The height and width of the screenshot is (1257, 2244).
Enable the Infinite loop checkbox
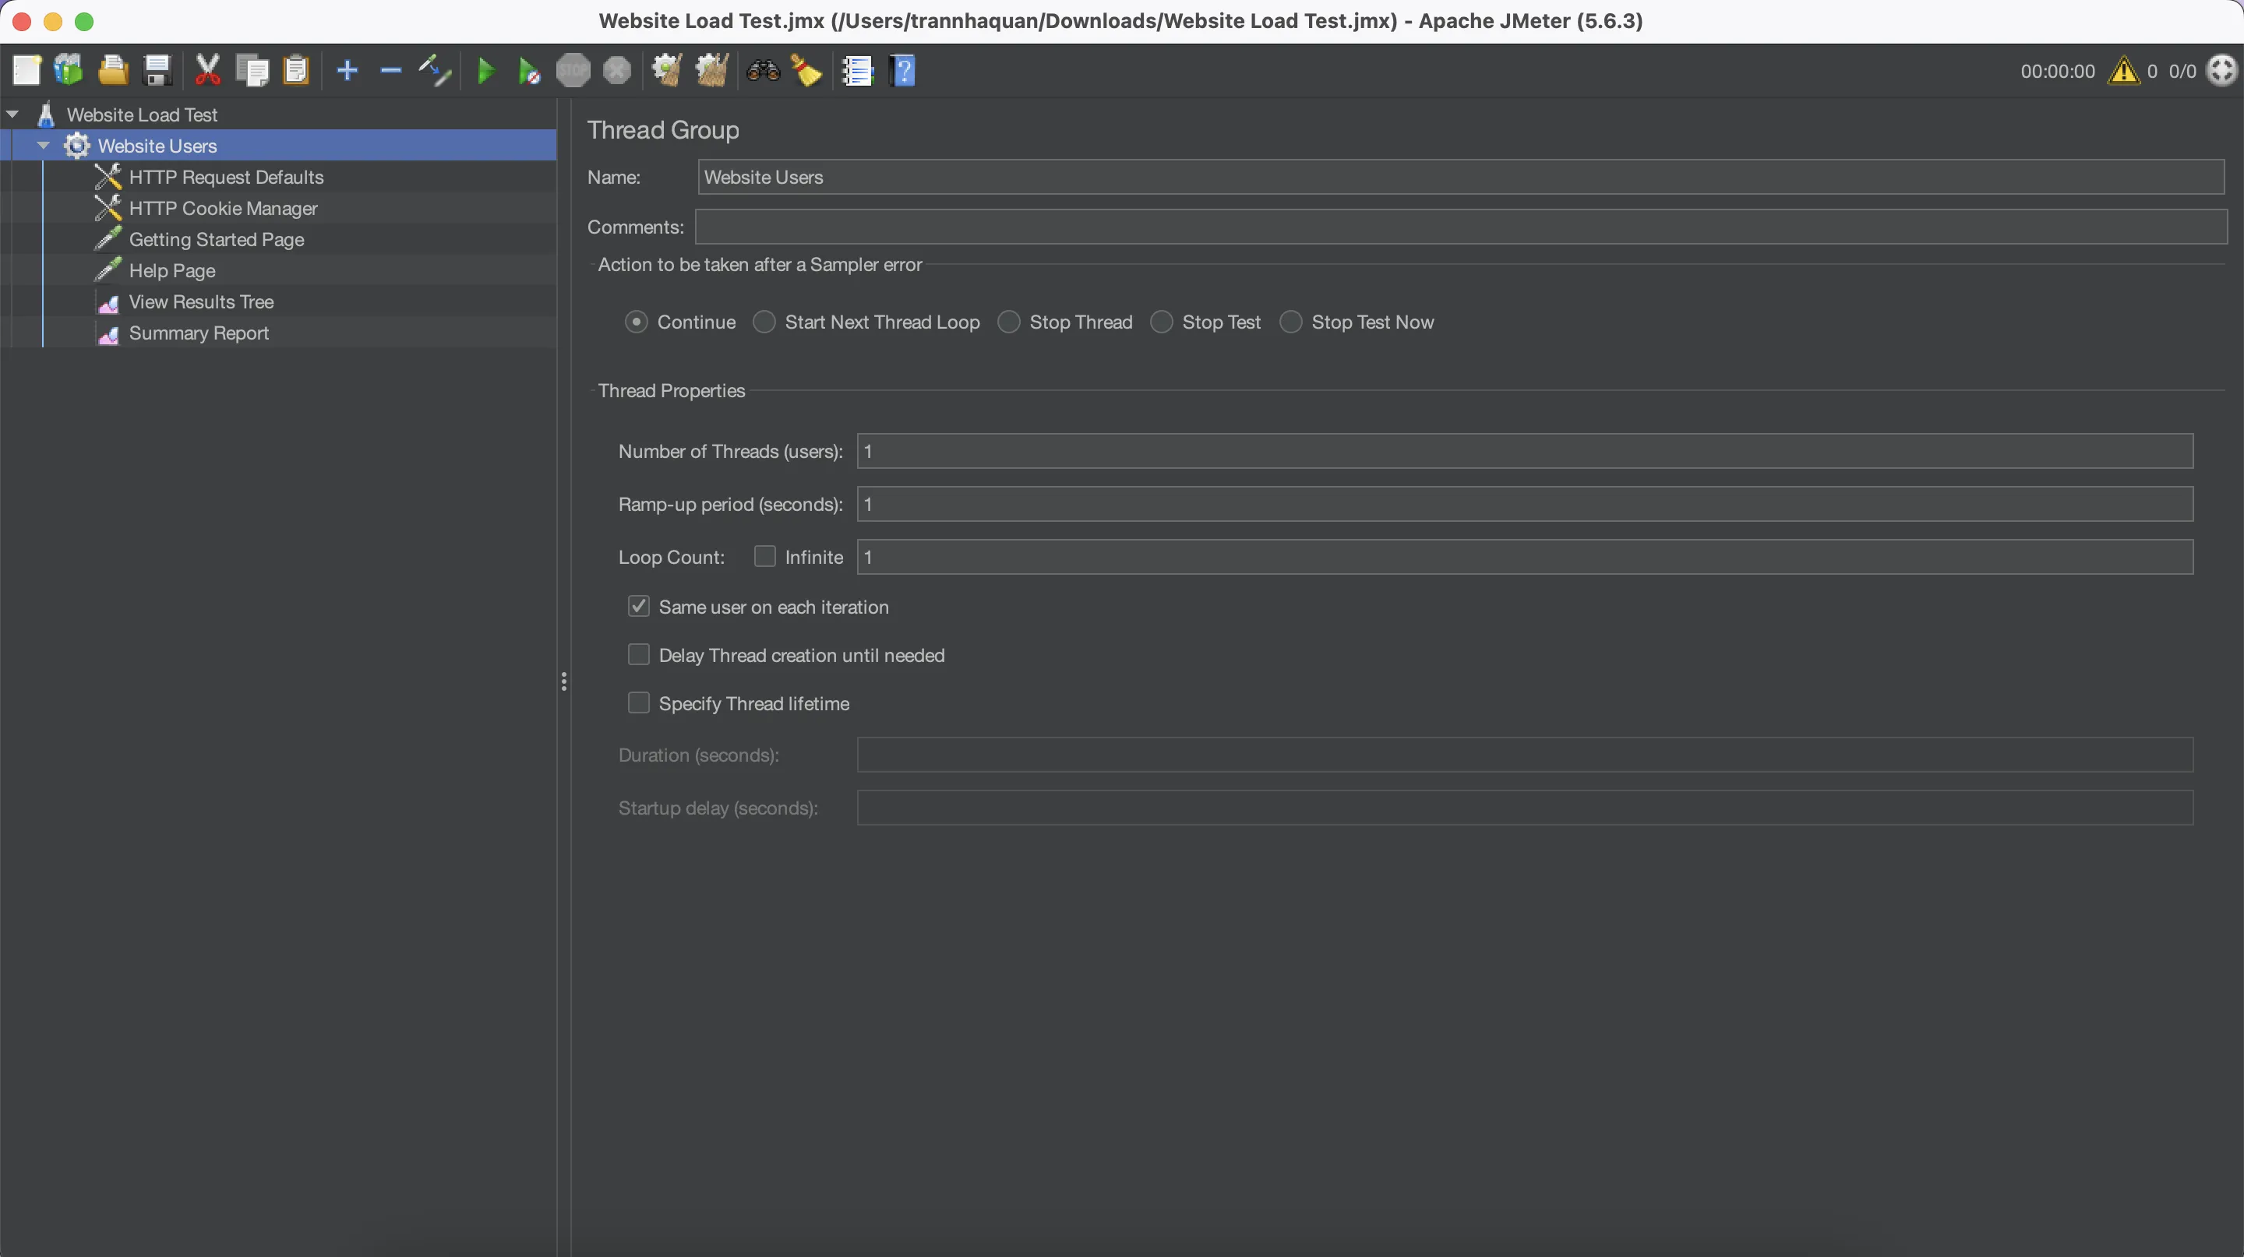(765, 556)
